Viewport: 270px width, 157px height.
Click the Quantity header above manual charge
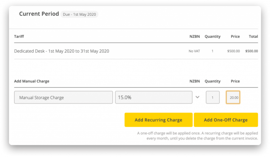click(213, 81)
